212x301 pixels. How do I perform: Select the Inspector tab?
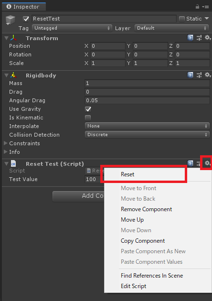click(x=23, y=7)
